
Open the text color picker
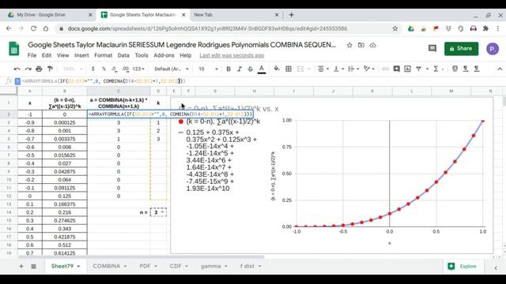click(x=262, y=69)
